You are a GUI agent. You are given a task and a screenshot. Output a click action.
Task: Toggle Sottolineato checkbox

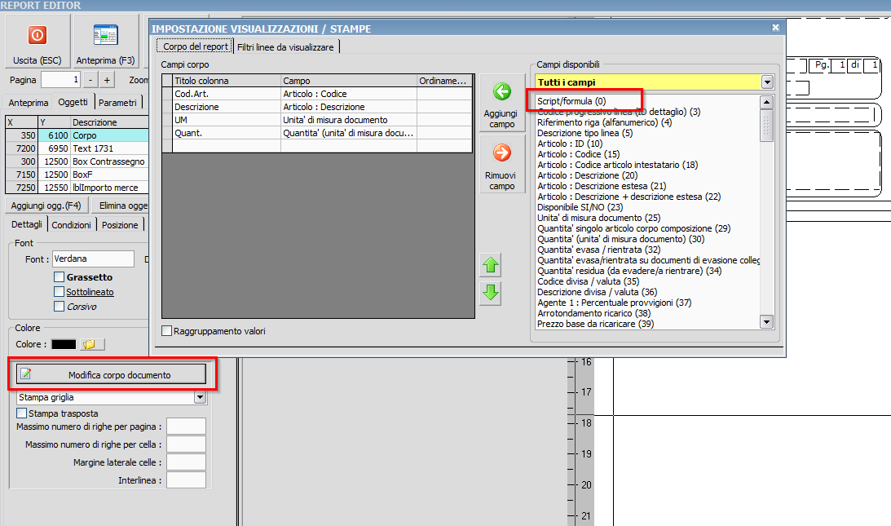(59, 292)
